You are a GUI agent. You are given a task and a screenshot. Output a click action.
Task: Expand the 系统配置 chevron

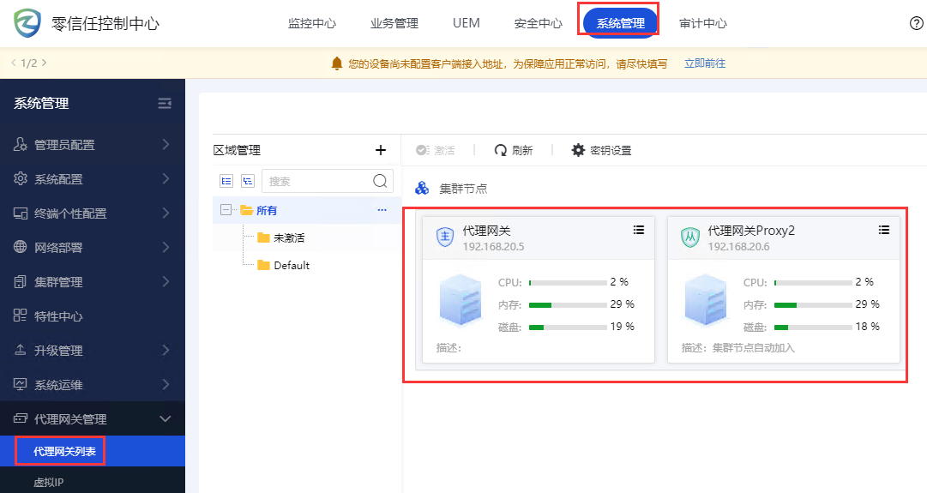(166, 178)
